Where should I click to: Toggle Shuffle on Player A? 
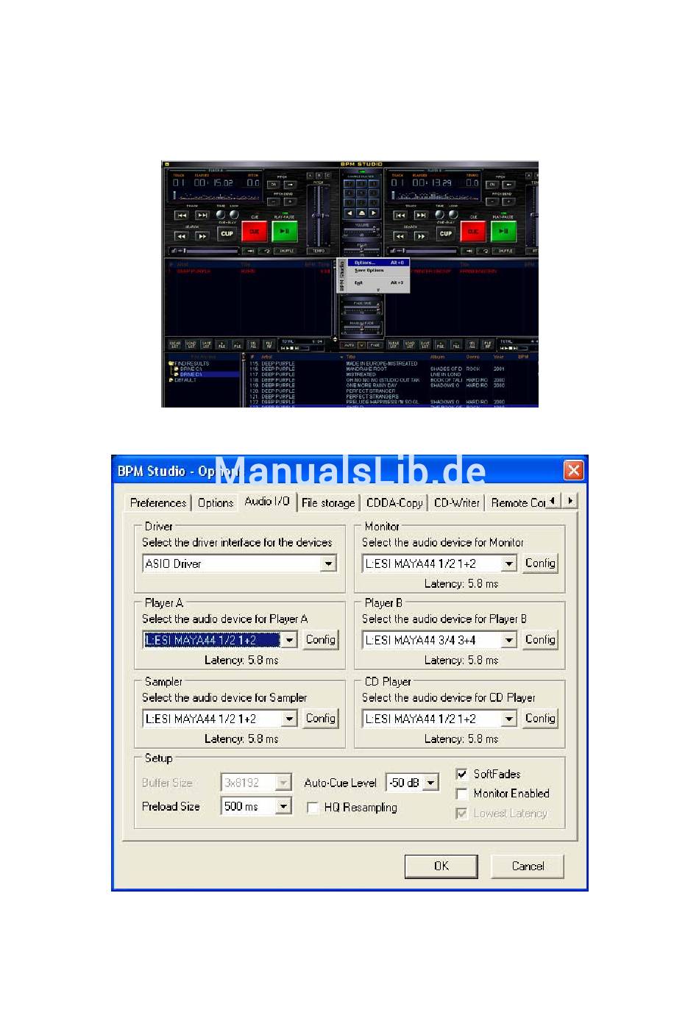[x=286, y=251]
